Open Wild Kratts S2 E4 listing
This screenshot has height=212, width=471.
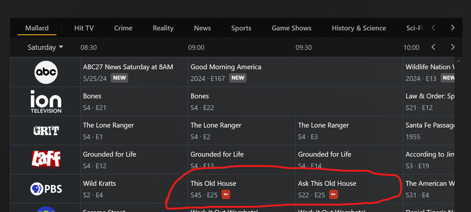[x=134, y=189]
